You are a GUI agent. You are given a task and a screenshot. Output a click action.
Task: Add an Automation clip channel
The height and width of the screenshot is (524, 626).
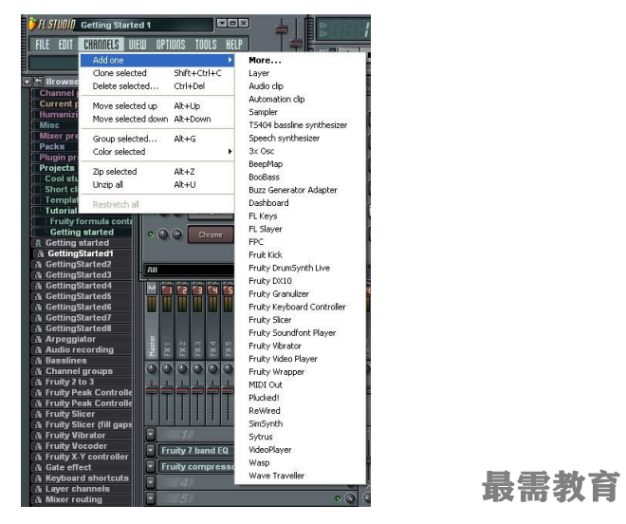pyautogui.click(x=276, y=99)
